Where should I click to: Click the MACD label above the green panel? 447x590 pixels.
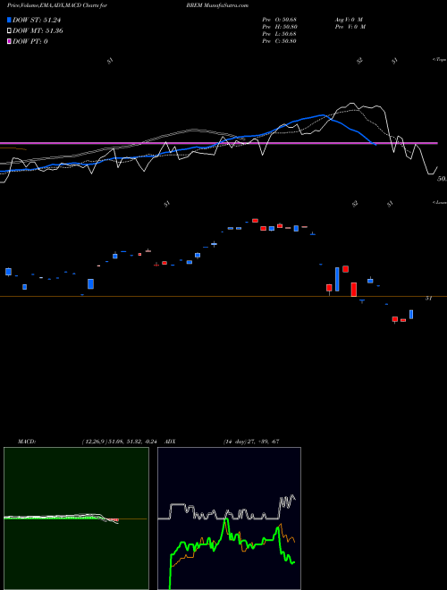click(x=27, y=442)
